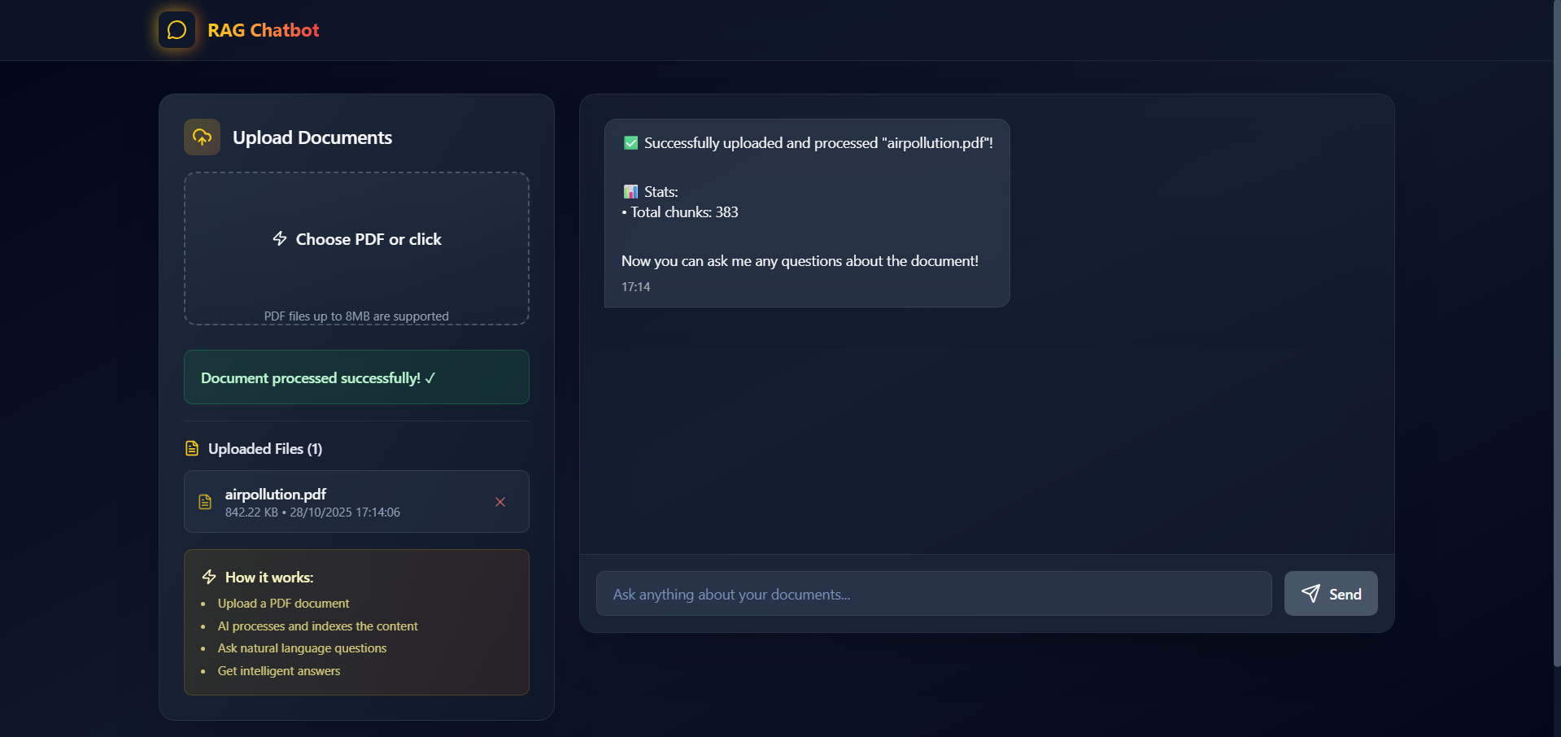Viewport: 1561px width, 737px height.
Task: Select the Document processed successfully banner
Action: 356,377
